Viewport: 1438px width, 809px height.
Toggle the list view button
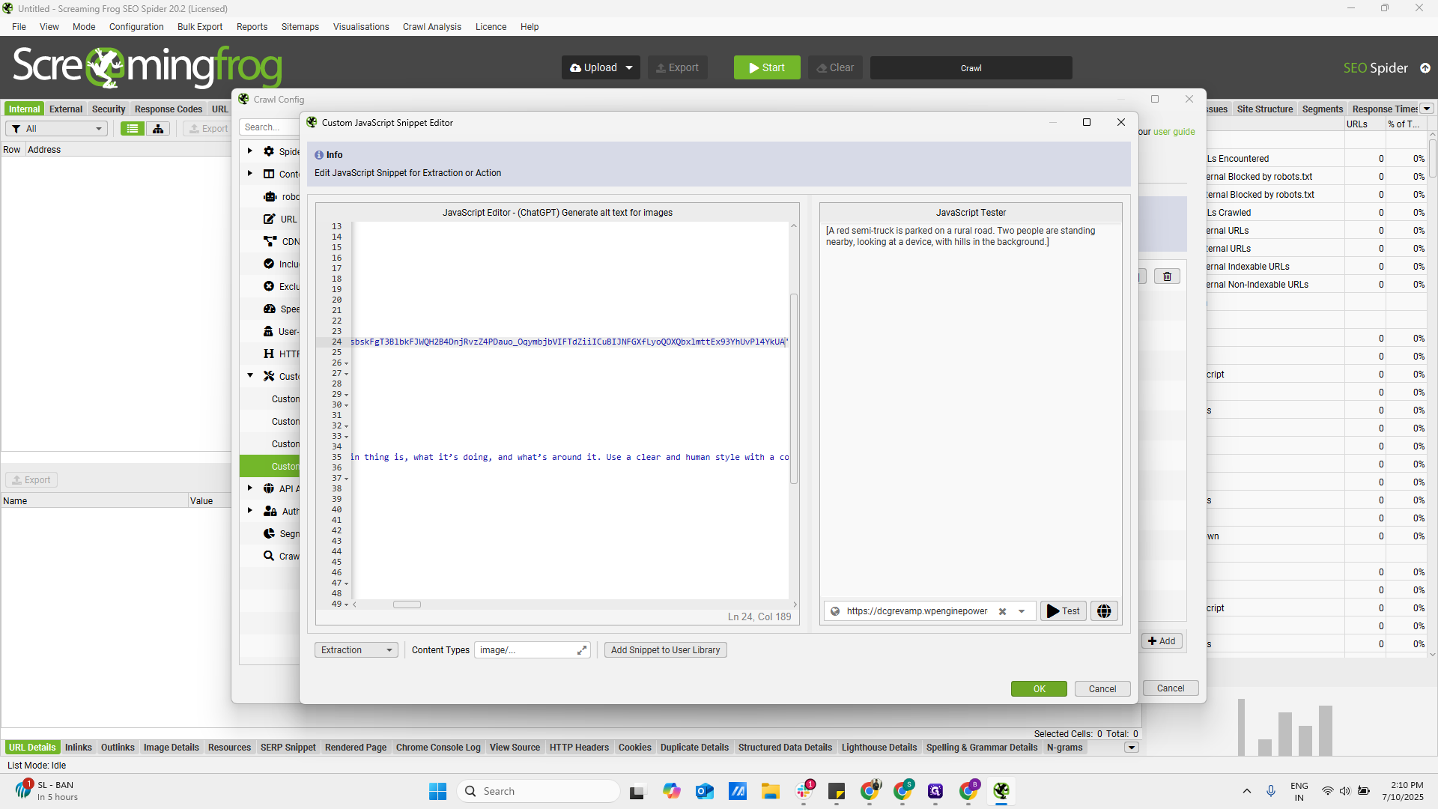click(x=133, y=129)
